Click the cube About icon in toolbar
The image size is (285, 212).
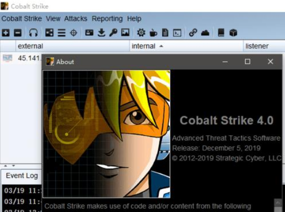coord(233,33)
